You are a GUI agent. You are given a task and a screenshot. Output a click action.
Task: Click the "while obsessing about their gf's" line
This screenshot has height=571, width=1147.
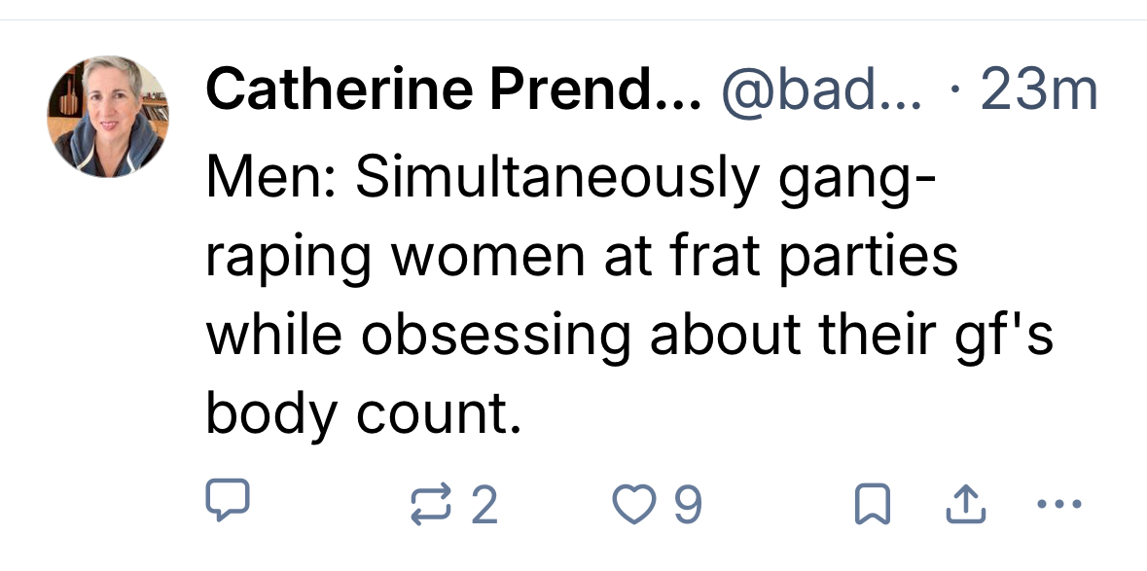[629, 336]
